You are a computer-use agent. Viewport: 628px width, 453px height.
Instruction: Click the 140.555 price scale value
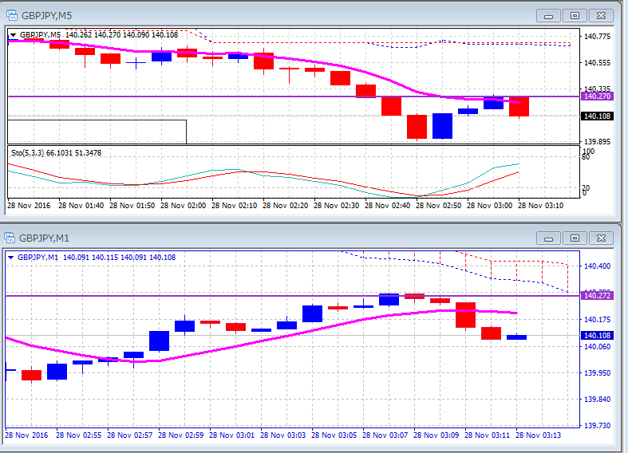pyautogui.click(x=597, y=63)
